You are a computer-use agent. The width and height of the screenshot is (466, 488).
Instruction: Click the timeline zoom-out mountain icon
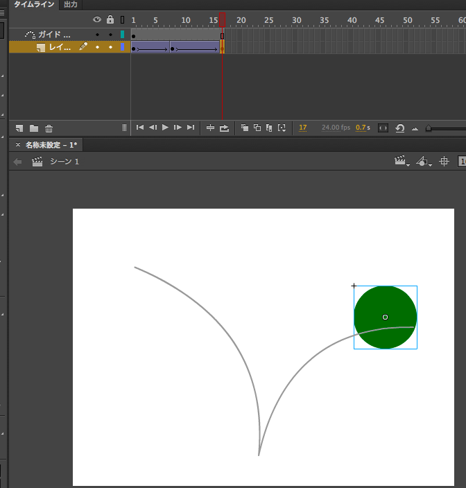415,128
